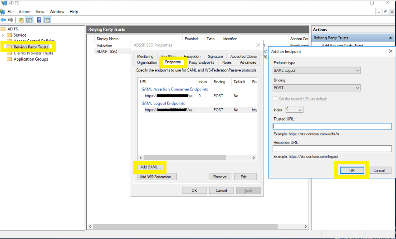Click the Forward arrow in the toolbar
Image resolution: width=396 pixels, height=239 pixels.
tap(10, 20)
